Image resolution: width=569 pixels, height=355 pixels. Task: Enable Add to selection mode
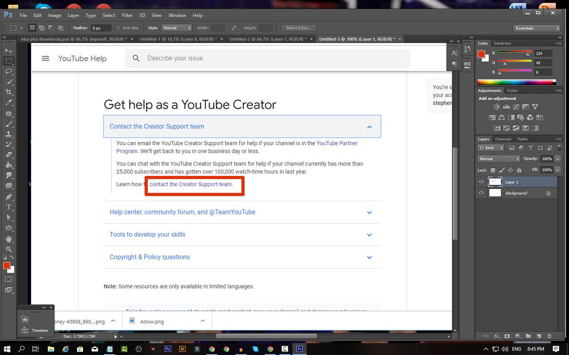point(42,28)
